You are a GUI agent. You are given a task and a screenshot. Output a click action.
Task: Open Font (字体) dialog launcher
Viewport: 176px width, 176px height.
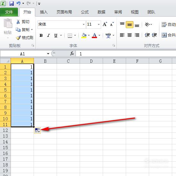pos(114,45)
